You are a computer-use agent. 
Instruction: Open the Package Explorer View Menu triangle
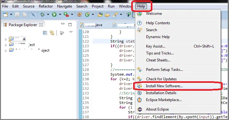tap(71, 32)
